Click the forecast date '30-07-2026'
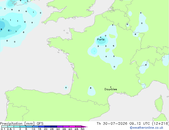This screenshot has height=130, width=169. point(115,124)
